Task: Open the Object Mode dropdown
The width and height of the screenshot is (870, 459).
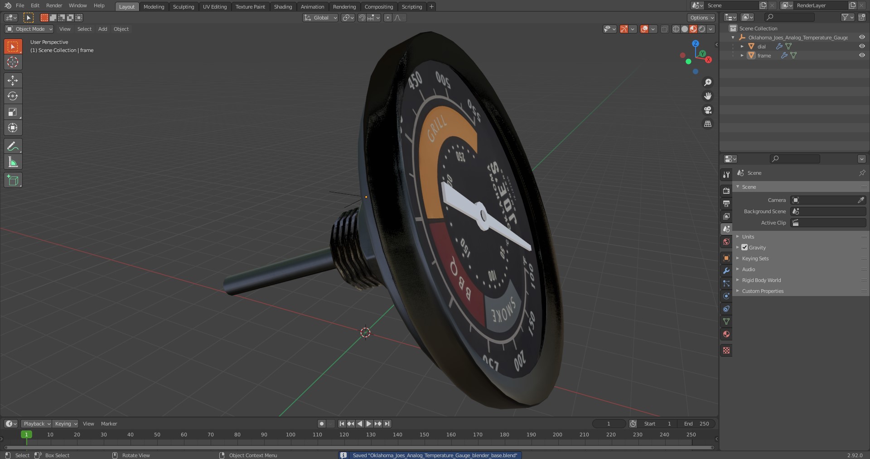Action: pos(29,29)
